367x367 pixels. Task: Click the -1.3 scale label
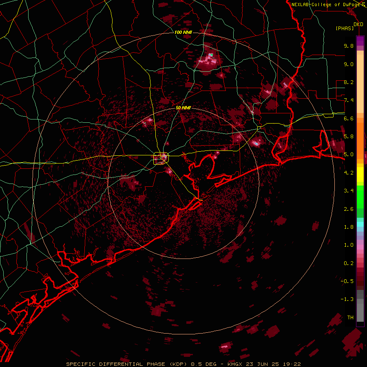pos(347,299)
